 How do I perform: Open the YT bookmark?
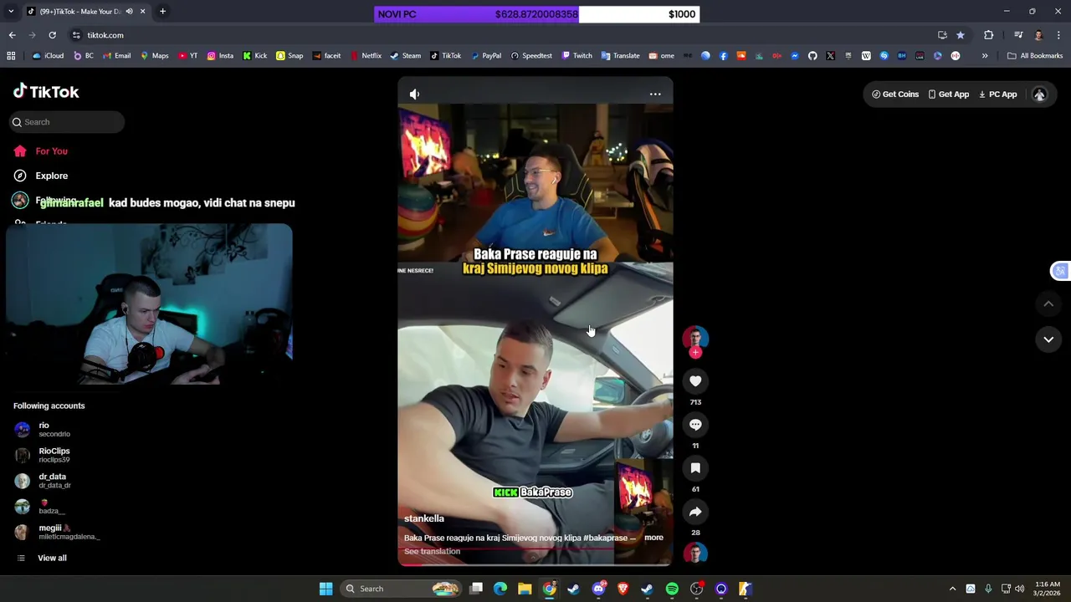click(x=188, y=56)
